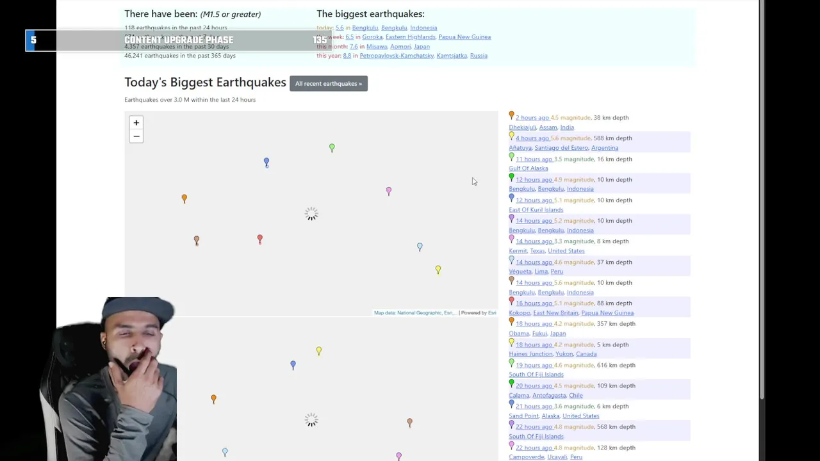This screenshot has width=820, height=461.
Task: Select the dark blue marker on lower map
Action: pos(293,364)
